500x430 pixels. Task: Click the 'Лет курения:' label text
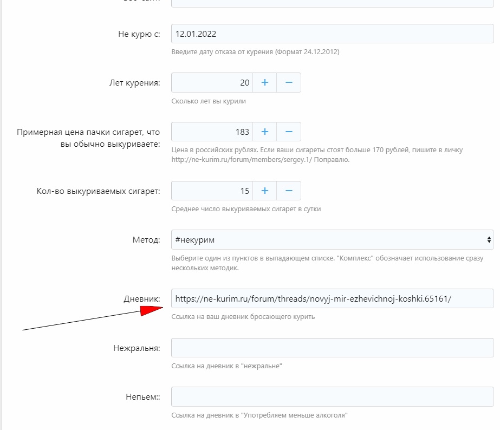(135, 83)
